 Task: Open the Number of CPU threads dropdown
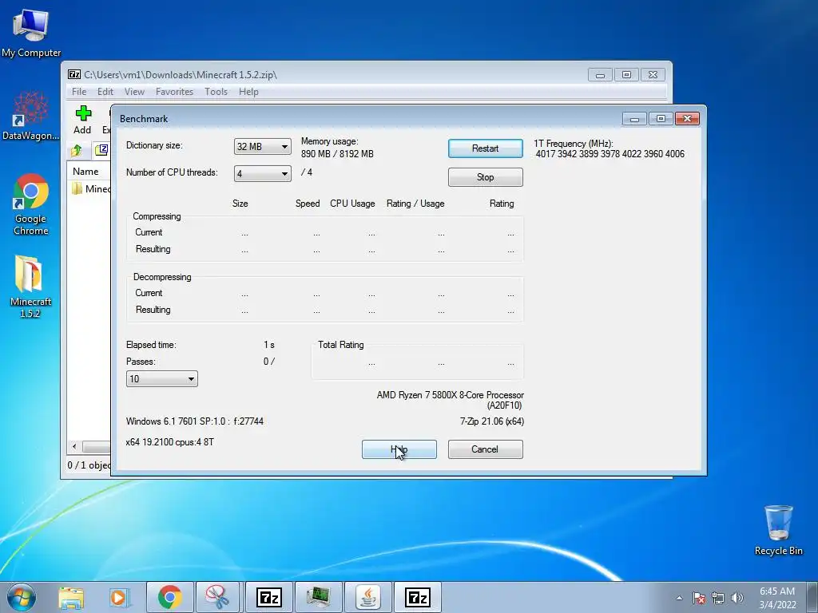pyautogui.click(x=262, y=173)
